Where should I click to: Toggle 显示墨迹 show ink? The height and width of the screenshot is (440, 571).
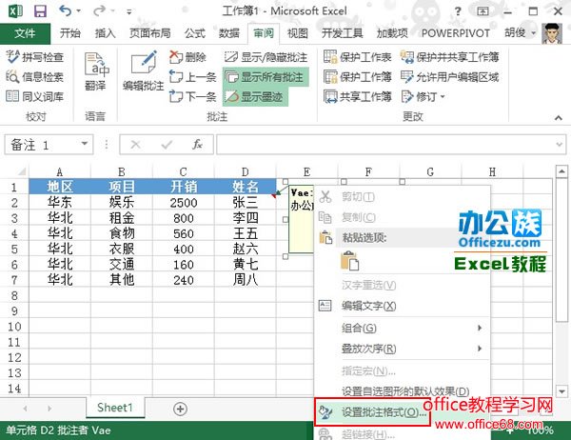(255, 96)
